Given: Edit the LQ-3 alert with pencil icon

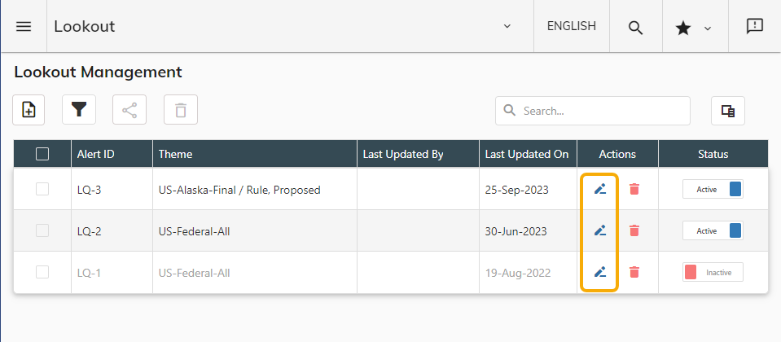Looking at the screenshot, I should [x=600, y=189].
